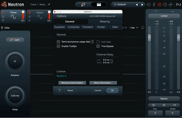
Task: Open the help question mark in top bar
Action: [x=165, y=4]
